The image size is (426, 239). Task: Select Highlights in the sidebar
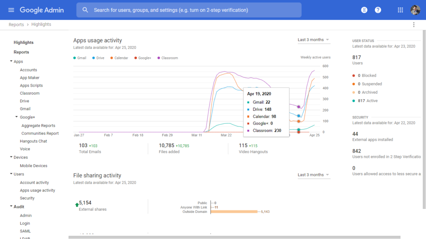click(24, 43)
